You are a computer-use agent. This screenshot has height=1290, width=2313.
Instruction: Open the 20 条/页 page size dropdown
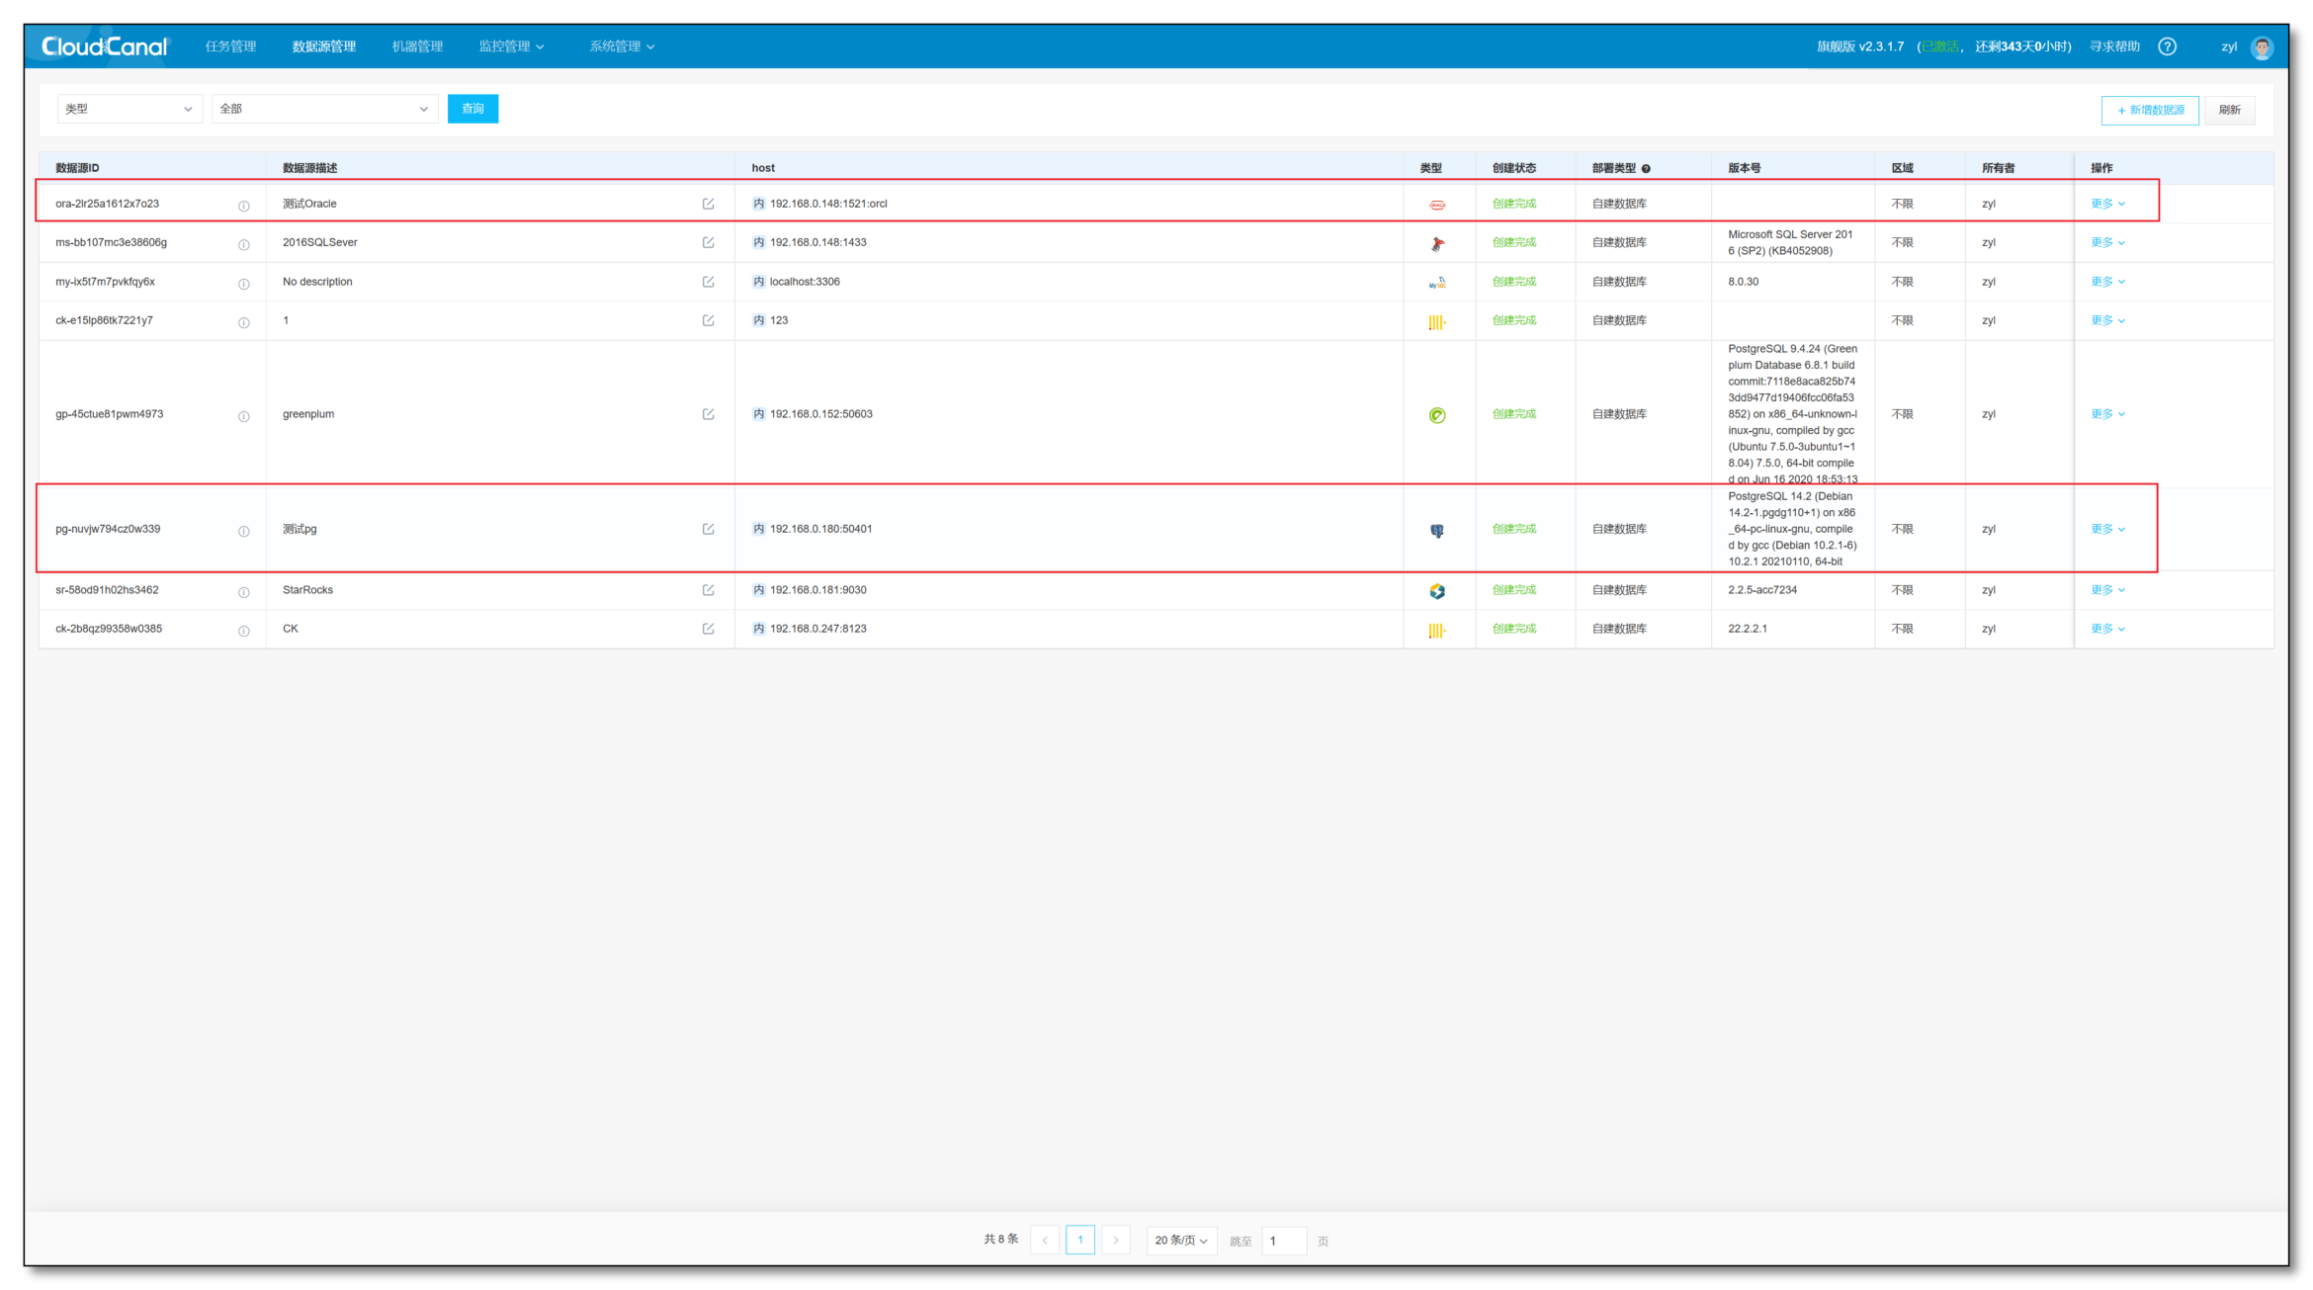coord(1181,1240)
